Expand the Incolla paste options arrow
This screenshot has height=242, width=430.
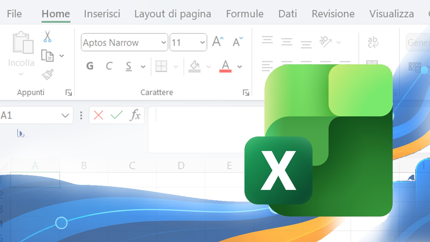21,74
